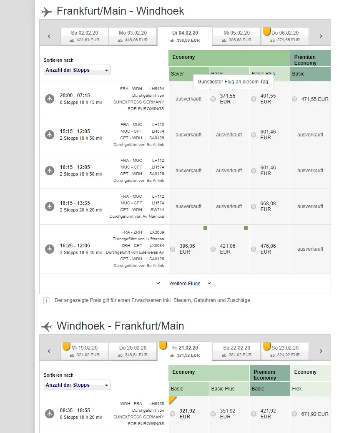Click 'Durchgeführt von Air Namibia' text

click(x=137, y=216)
